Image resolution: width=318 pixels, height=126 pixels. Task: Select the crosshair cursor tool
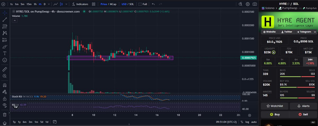pos(5,12)
